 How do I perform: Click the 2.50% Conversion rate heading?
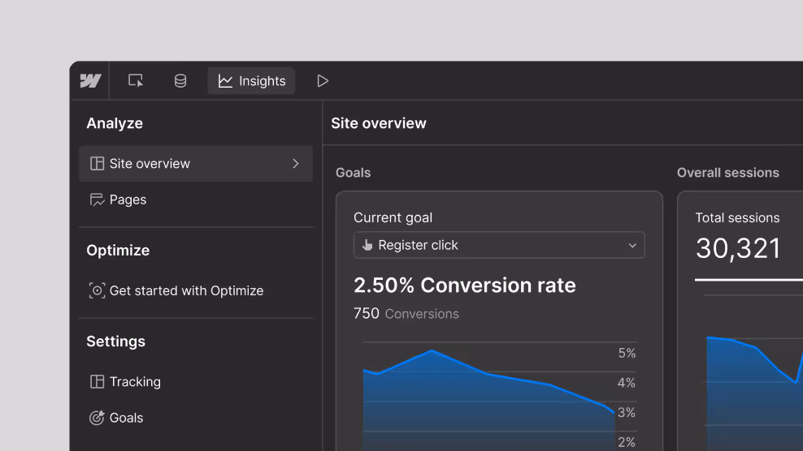click(465, 286)
